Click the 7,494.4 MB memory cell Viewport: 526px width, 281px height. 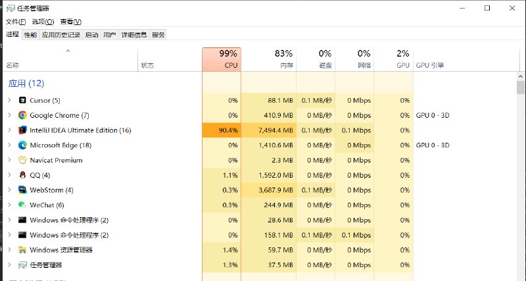click(269, 130)
